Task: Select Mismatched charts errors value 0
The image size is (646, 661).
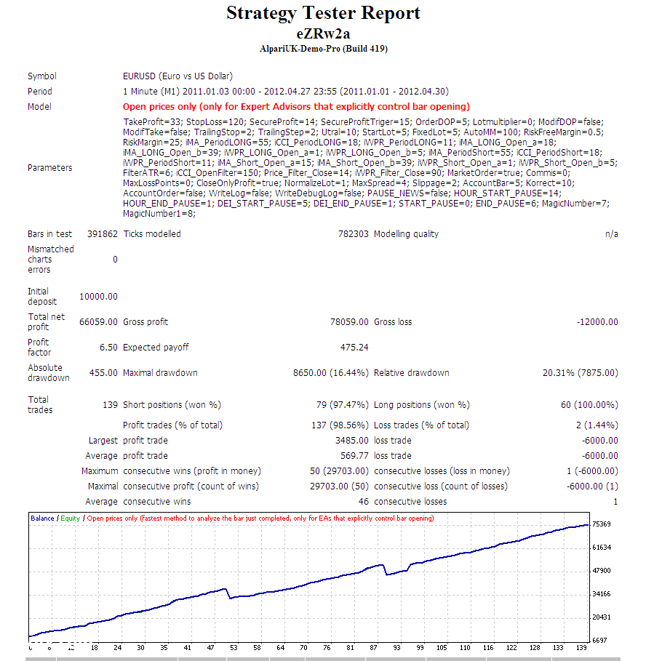Action: coord(115,260)
